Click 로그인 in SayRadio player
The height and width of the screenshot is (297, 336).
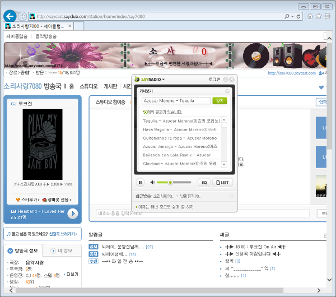pyautogui.click(x=214, y=80)
